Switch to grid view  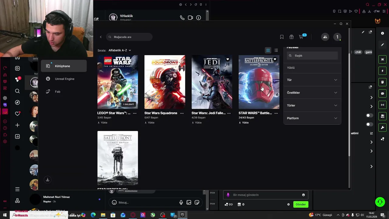pos(268,50)
